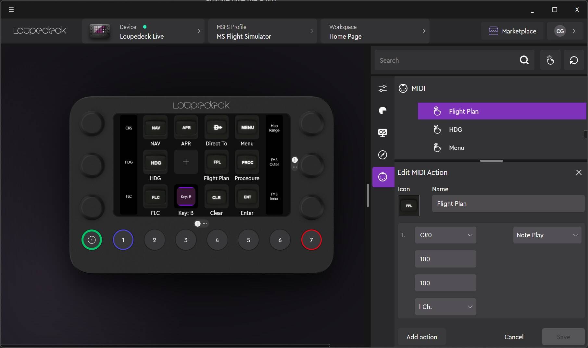Open the compass navigation sidebar tab
Image resolution: width=588 pixels, height=348 pixels.
pyautogui.click(x=383, y=155)
